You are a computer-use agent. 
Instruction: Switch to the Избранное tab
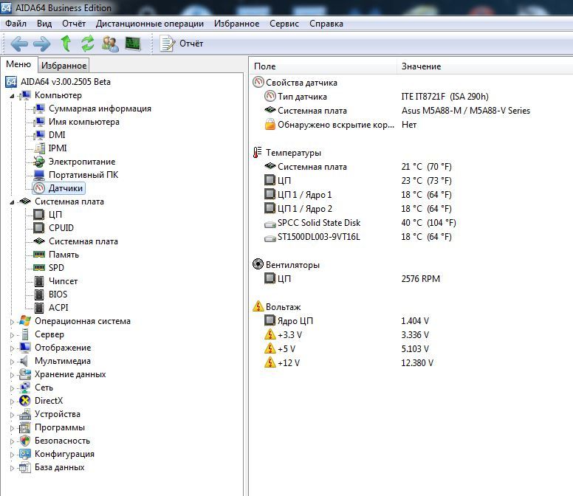[x=64, y=66]
